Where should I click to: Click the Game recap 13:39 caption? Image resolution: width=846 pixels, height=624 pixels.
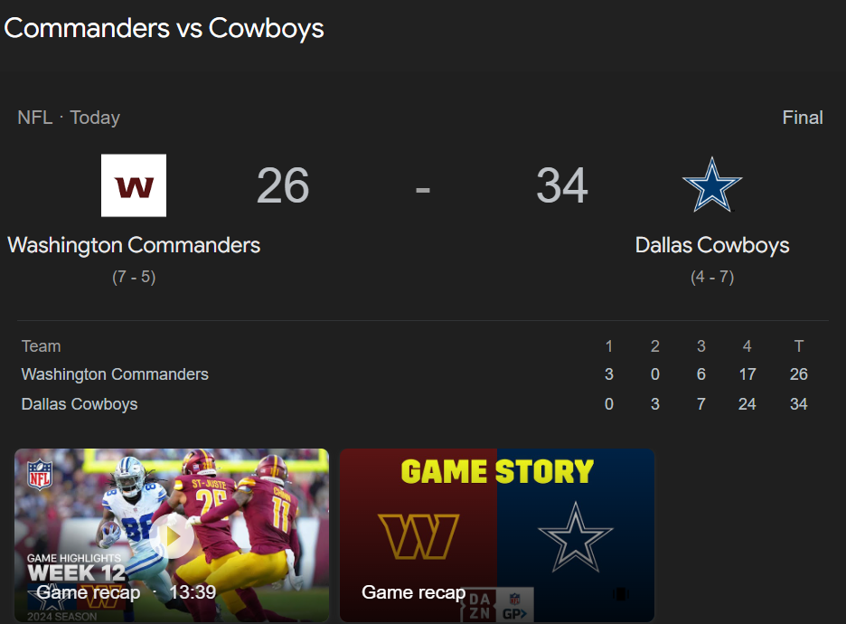pyautogui.click(x=127, y=592)
